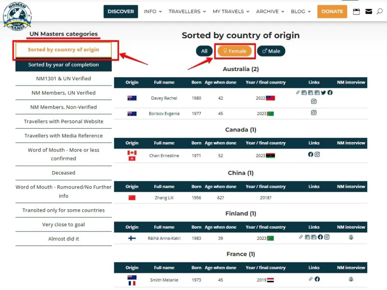Open the search icon in top navigation
The height and width of the screenshot is (290, 387).
click(x=380, y=11)
